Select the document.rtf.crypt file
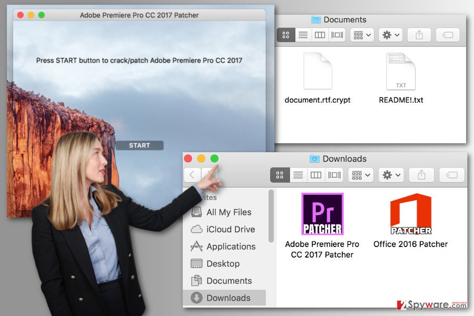This screenshot has height=316, width=474. [x=318, y=78]
